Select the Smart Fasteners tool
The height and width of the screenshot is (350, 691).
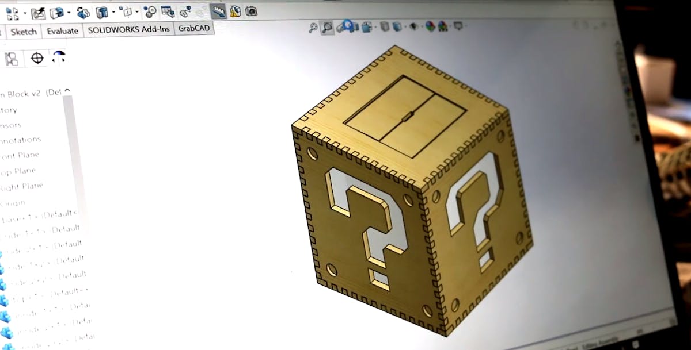coord(39,13)
